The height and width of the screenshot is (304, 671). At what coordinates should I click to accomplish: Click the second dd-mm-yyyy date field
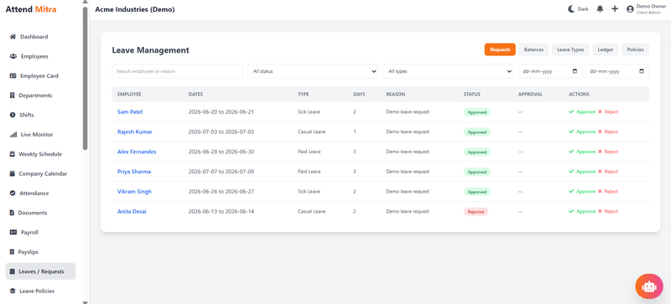click(617, 71)
